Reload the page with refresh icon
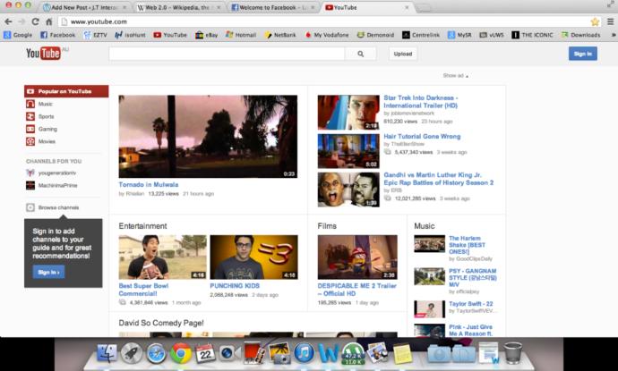 [x=35, y=21]
